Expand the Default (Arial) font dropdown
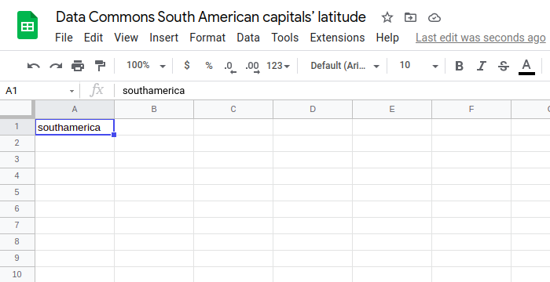The width and height of the screenshot is (550, 282). pos(345,66)
